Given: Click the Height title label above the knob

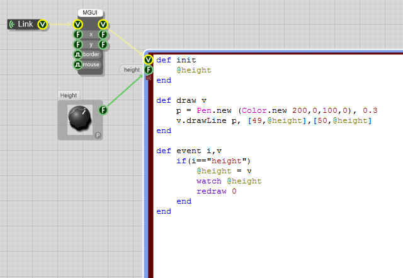Looking at the screenshot, I should [69, 95].
